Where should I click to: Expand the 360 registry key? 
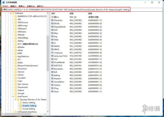[x=13, y=19]
